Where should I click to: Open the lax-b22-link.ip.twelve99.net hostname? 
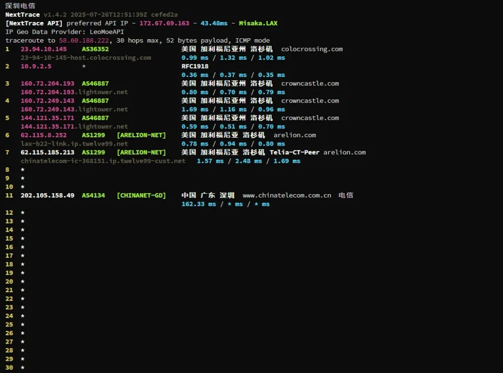click(74, 144)
